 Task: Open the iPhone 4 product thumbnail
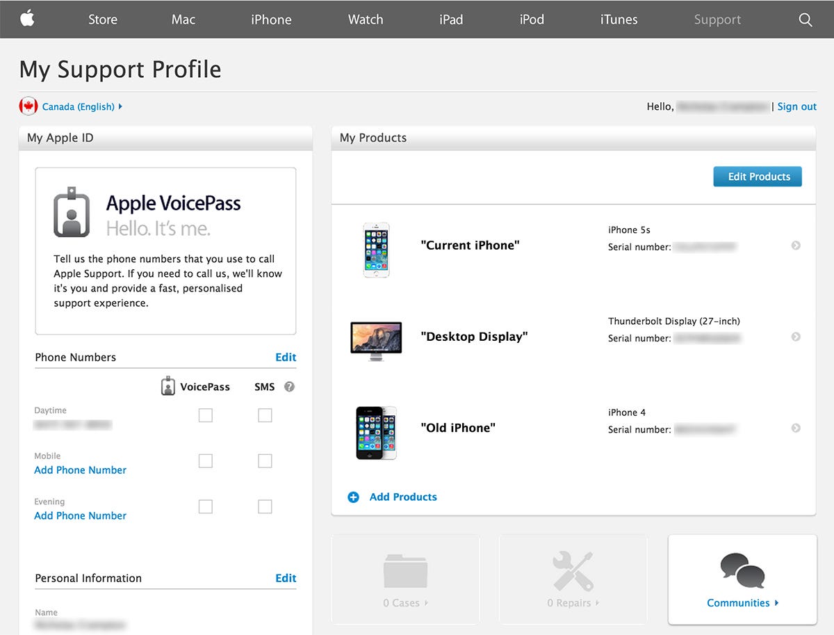click(376, 433)
